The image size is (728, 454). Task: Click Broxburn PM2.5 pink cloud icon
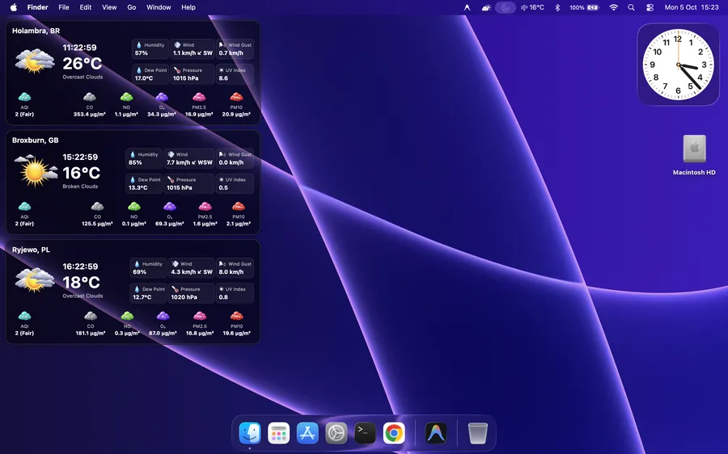205,206
